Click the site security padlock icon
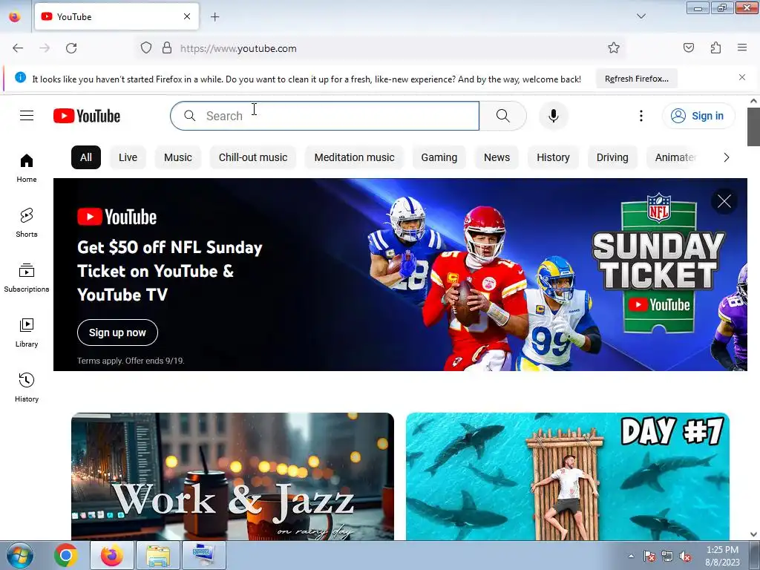This screenshot has width=760, height=570. point(167,48)
